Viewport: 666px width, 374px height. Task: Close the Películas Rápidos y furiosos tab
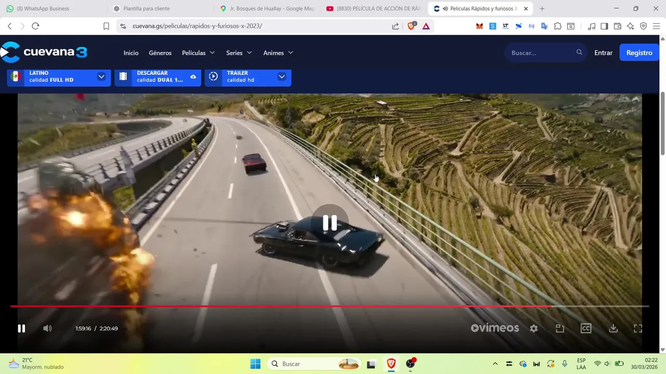click(x=526, y=9)
